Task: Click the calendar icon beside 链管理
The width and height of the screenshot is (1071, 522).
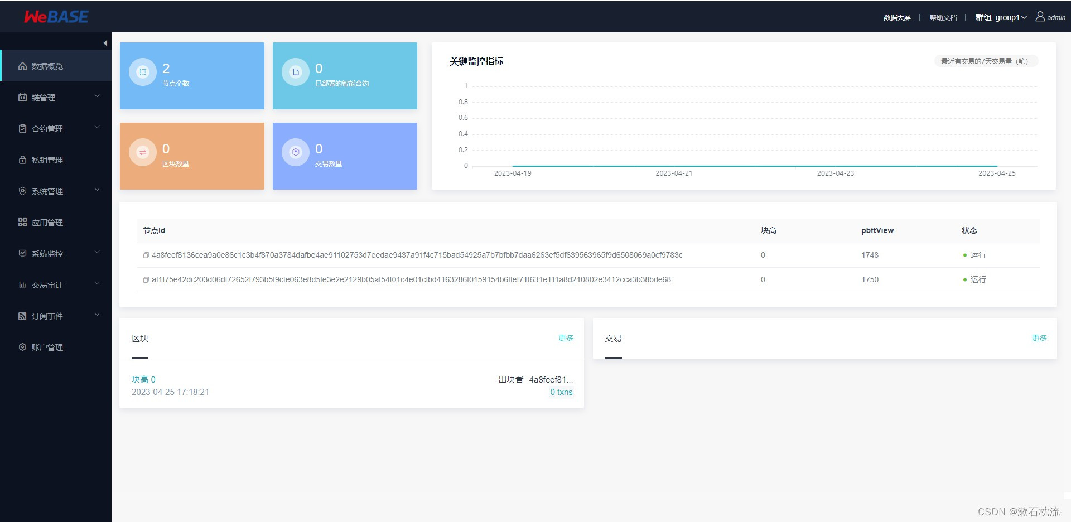Action: pos(22,98)
